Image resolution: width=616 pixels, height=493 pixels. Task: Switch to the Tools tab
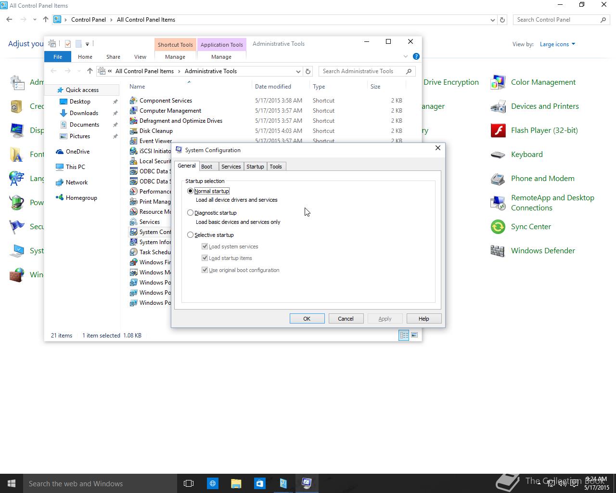tap(276, 167)
